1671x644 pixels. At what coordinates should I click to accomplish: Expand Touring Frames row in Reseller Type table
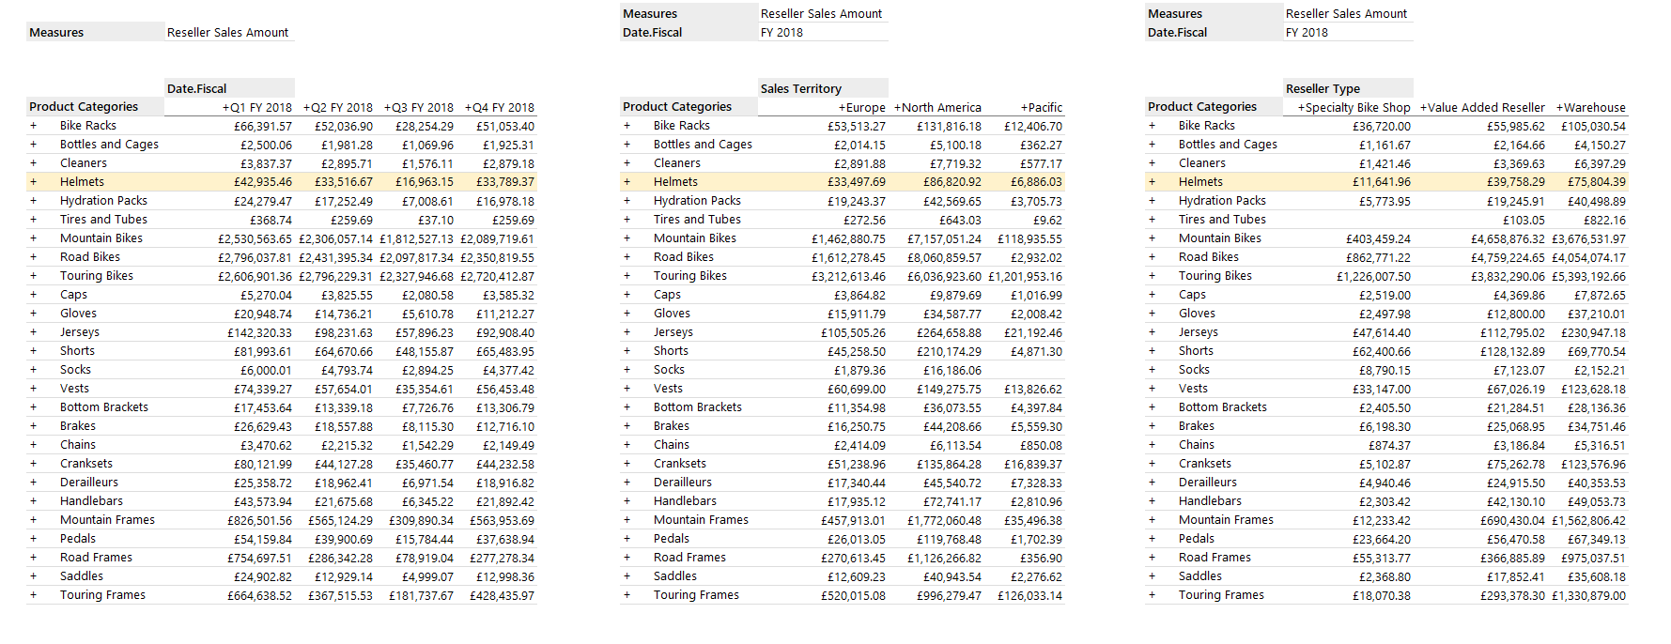click(1152, 595)
